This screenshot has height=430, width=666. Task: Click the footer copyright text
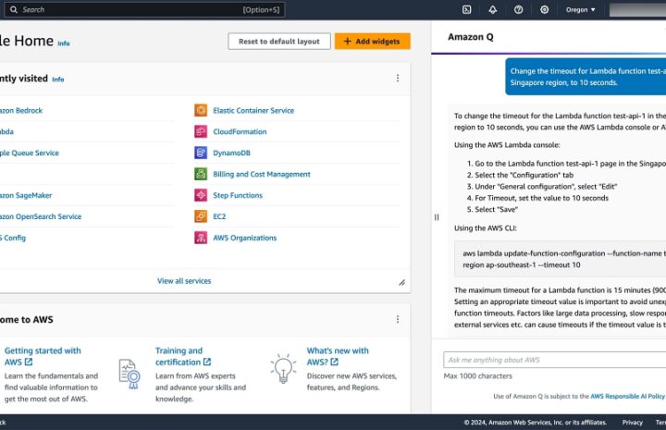pyautogui.click(x=536, y=423)
